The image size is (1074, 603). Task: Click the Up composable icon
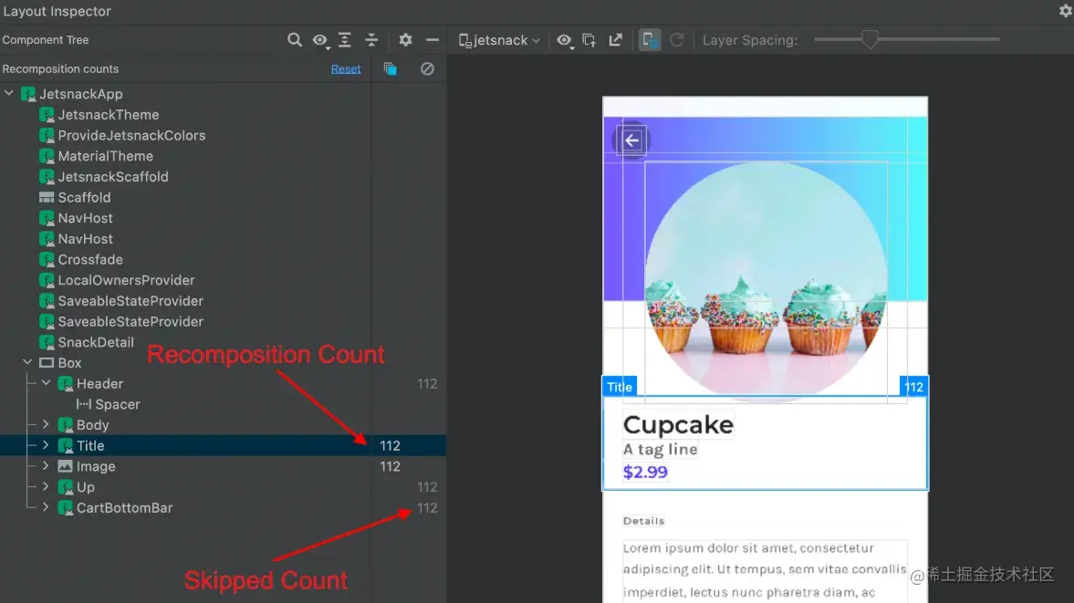(65, 486)
